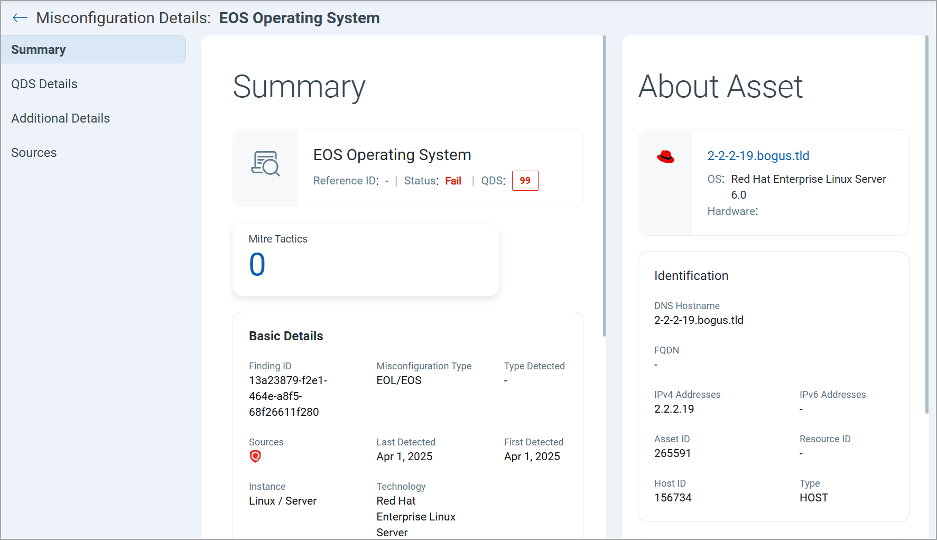
Task: Click the Hardware label in asset card
Action: click(x=732, y=211)
